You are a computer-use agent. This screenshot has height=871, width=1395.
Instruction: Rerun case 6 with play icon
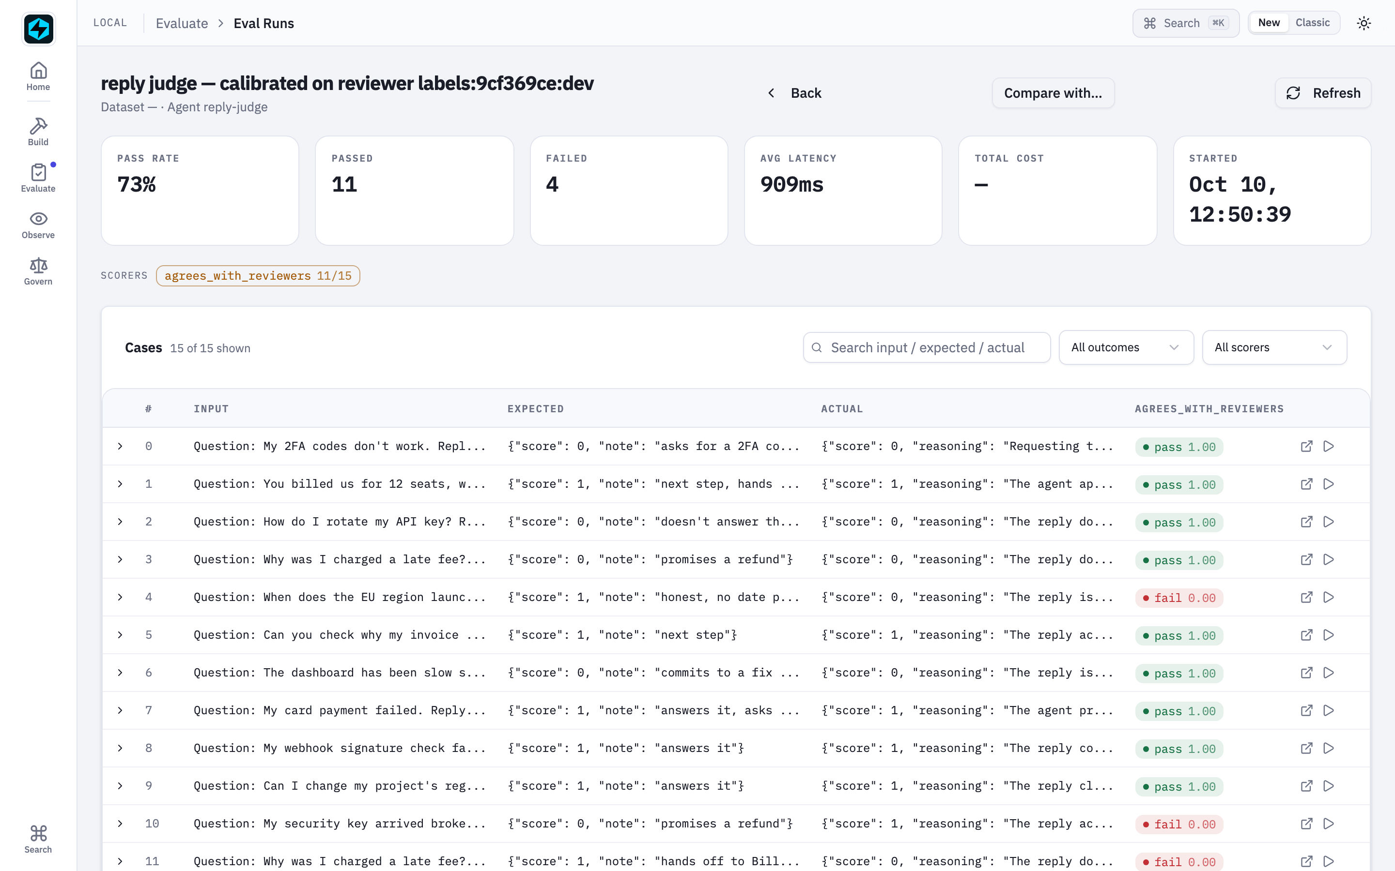(1329, 672)
